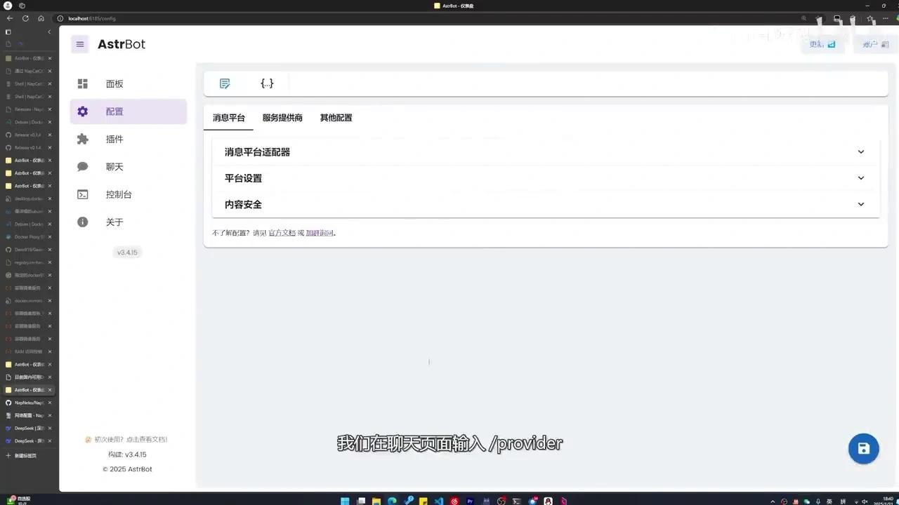Select the 其他配置 tab
Screen dimensions: 899x505
click(336, 118)
